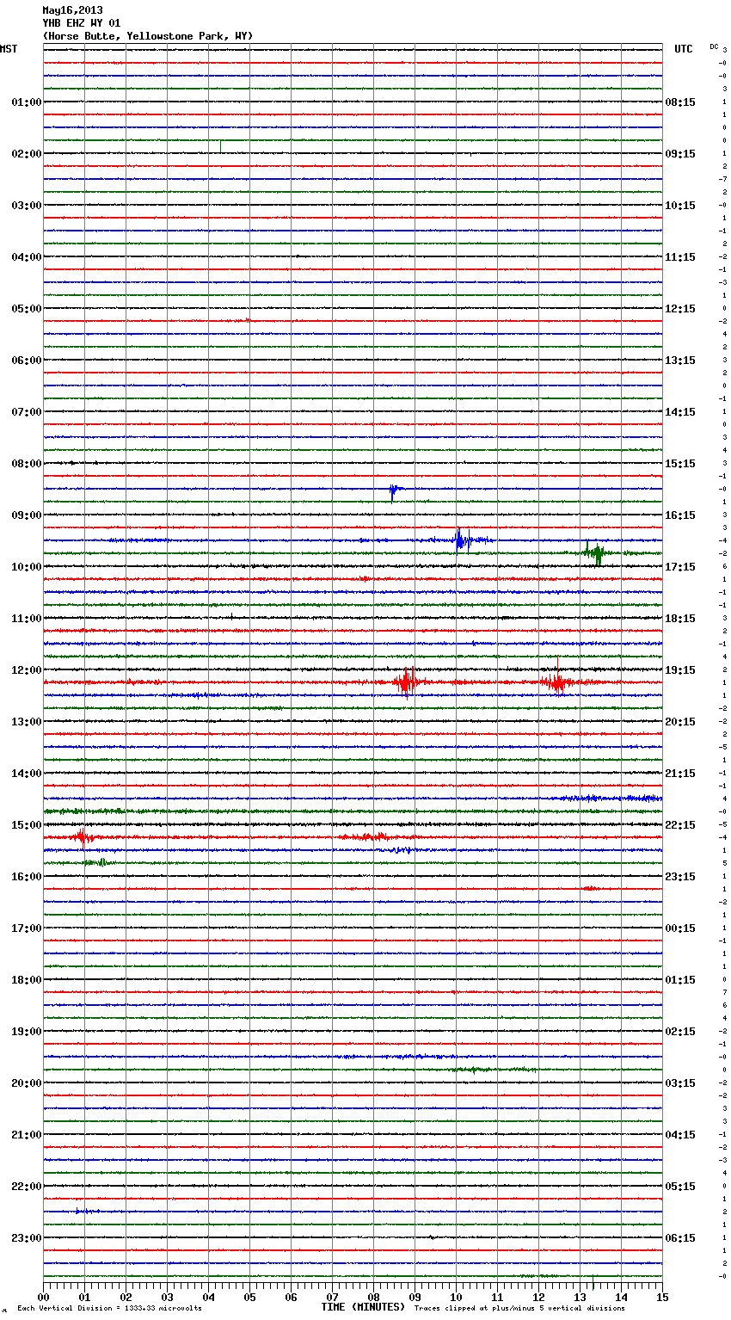Select the 05:00 MST time label

click(x=27, y=309)
